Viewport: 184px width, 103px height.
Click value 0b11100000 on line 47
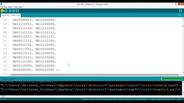point(45,24)
